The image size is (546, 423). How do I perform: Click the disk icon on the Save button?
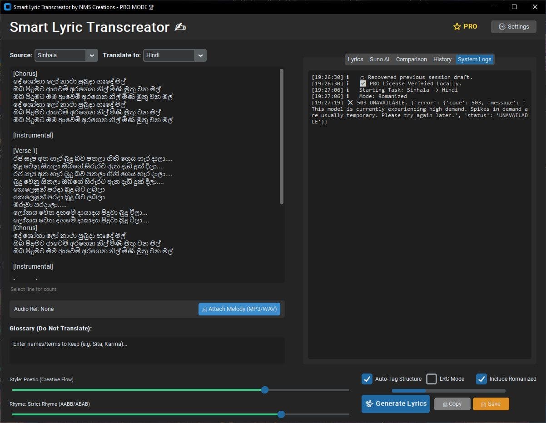click(x=483, y=404)
